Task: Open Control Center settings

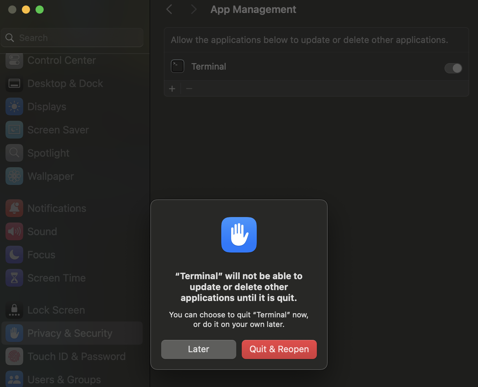Action: click(x=72, y=60)
